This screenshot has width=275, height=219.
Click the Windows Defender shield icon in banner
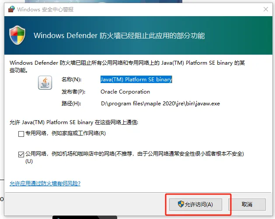pos(17,35)
